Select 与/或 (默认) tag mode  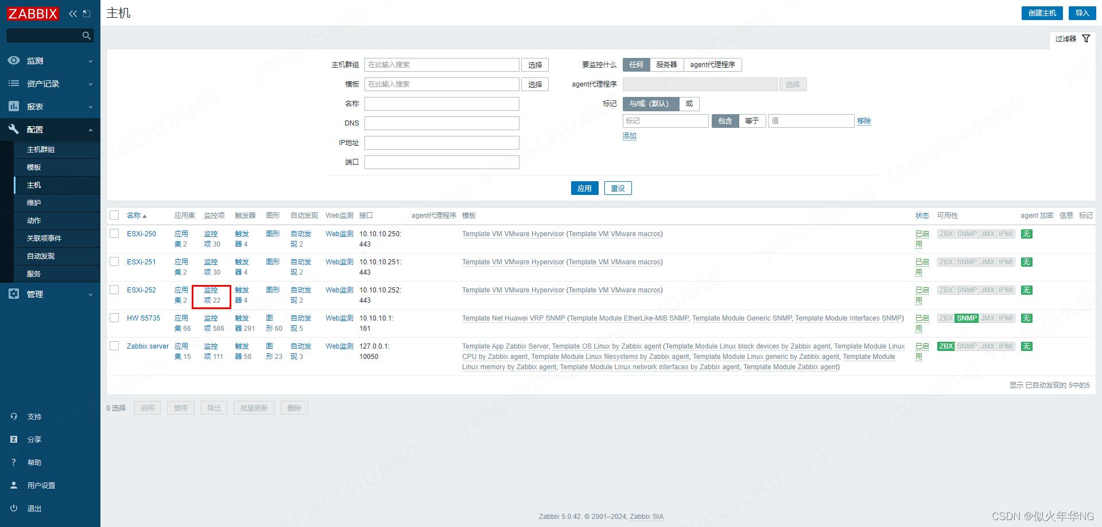point(650,104)
